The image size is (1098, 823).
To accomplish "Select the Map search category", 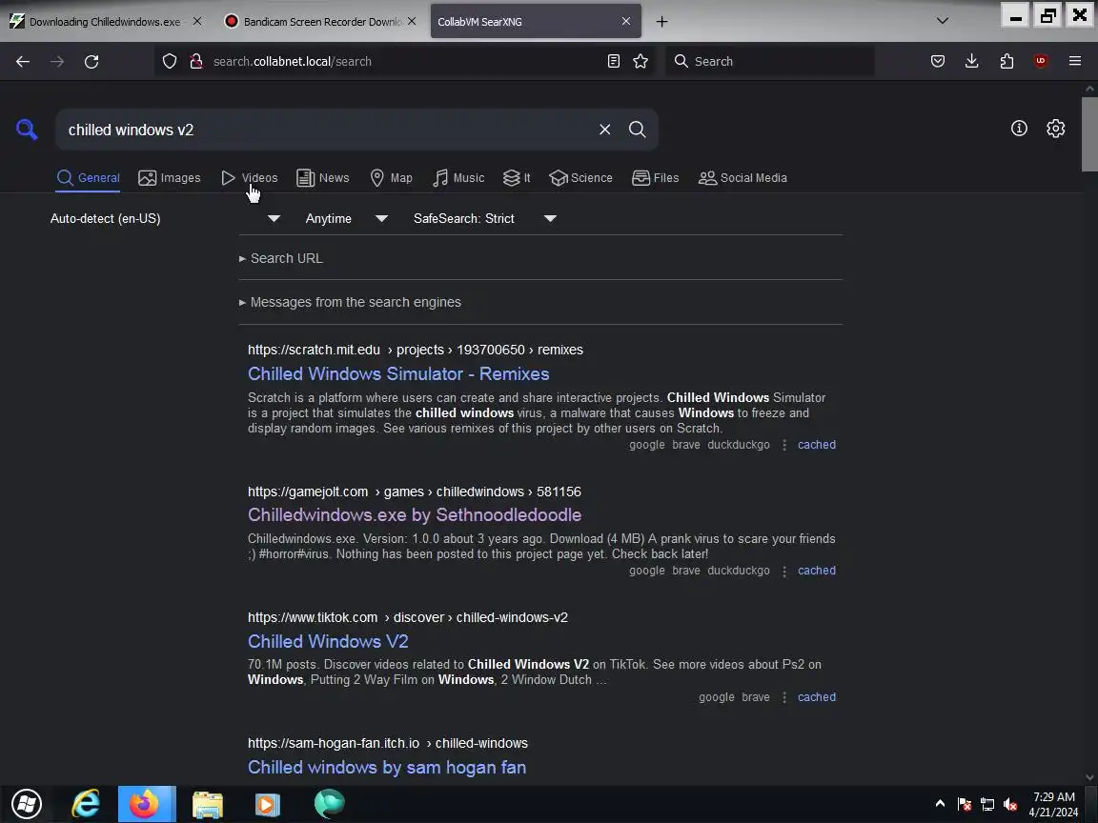I will coord(391,178).
